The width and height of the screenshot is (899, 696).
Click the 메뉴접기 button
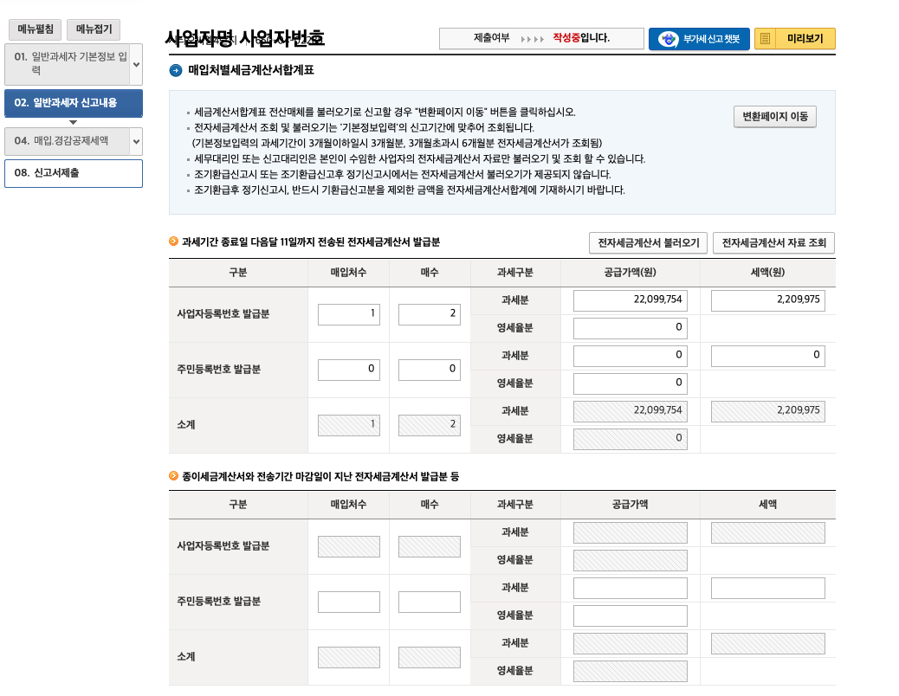tap(94, 29)
